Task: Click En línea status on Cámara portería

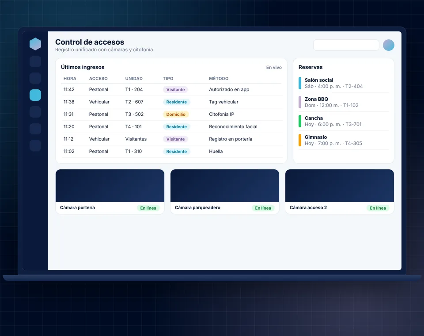Action: click(x=148, y=208)
